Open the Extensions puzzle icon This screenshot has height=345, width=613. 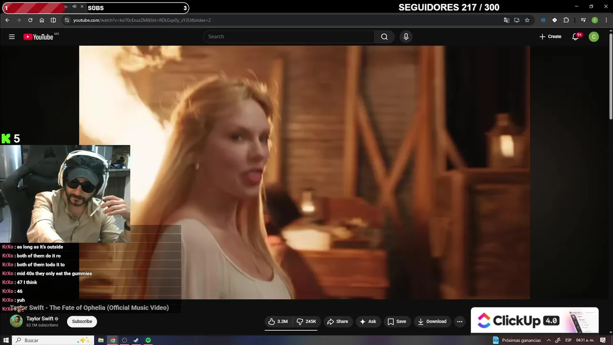(566, 20)
